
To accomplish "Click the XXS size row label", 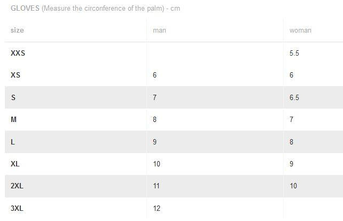I will (x=18, y=53).
